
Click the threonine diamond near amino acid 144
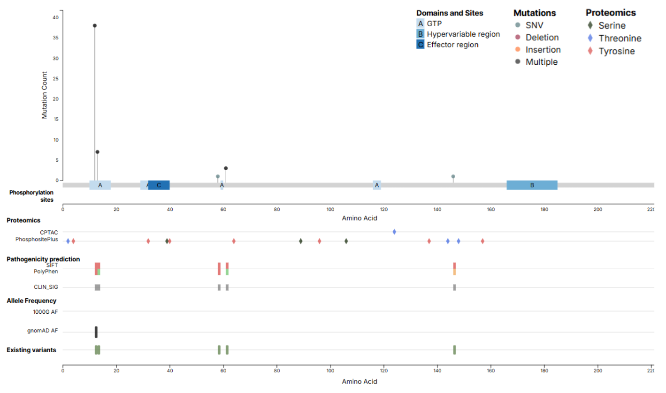coord(448,241)
